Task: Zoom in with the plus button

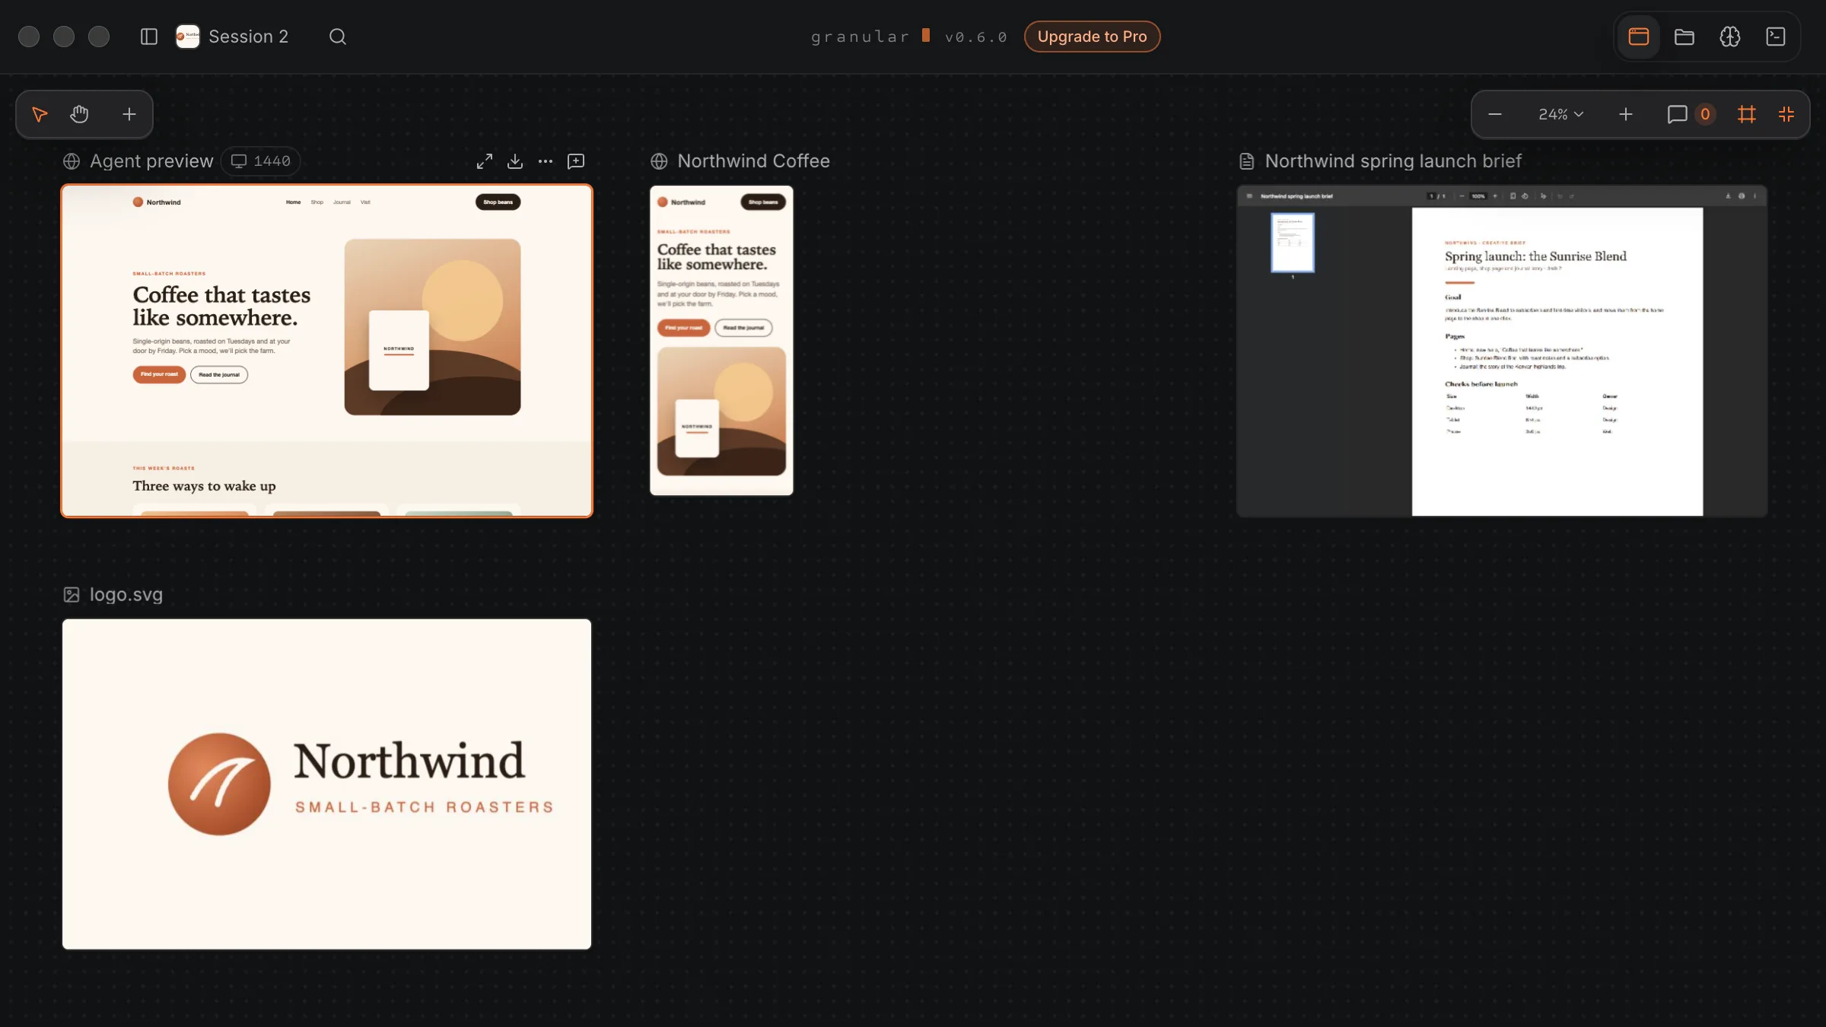Action: 1626,114
